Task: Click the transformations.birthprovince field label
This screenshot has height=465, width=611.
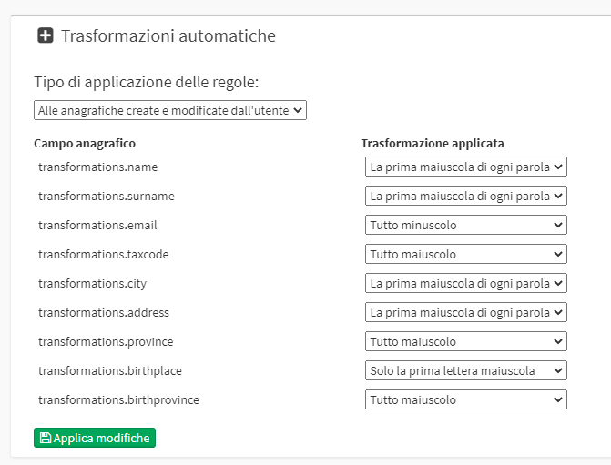Action: [118, 400]
